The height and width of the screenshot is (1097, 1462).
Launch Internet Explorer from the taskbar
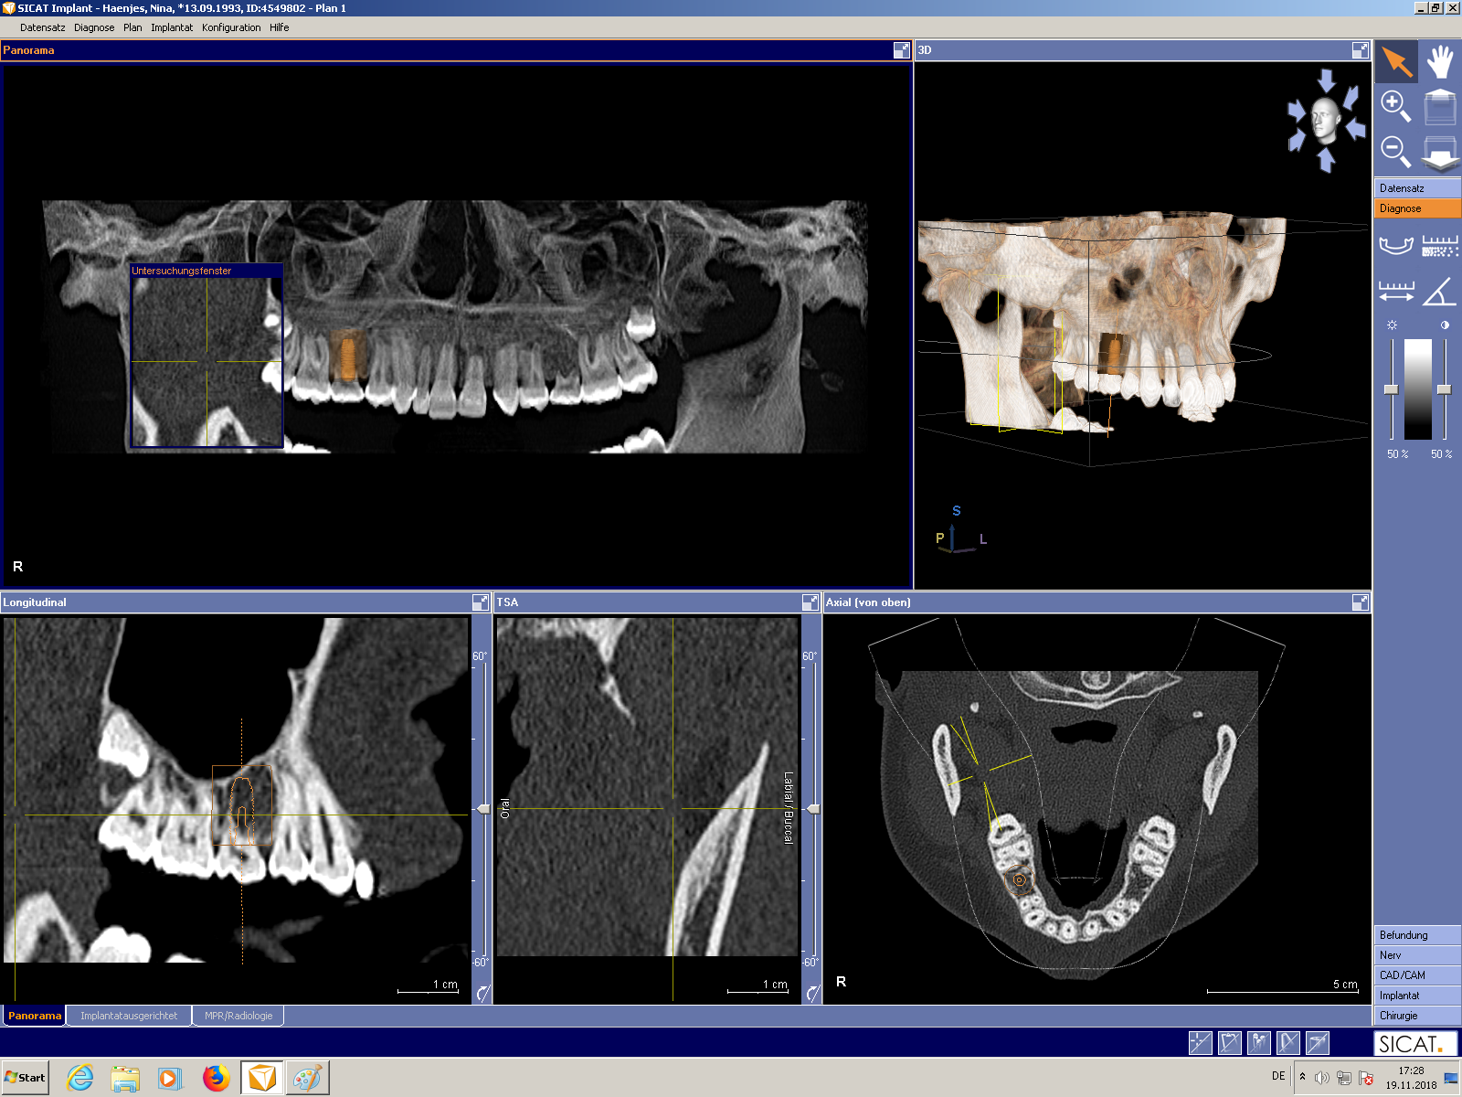click(x=80, y=1078)
